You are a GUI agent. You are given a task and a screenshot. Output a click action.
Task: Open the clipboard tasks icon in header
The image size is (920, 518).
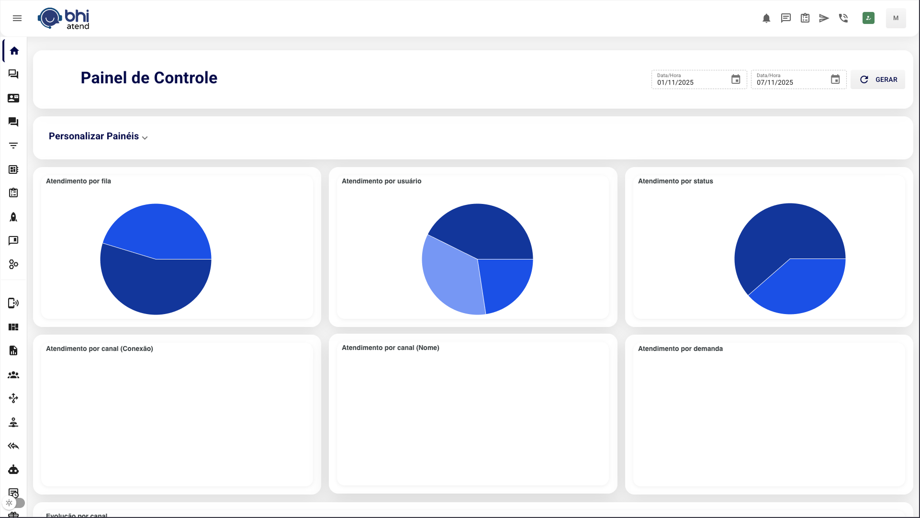coord(805,18)
